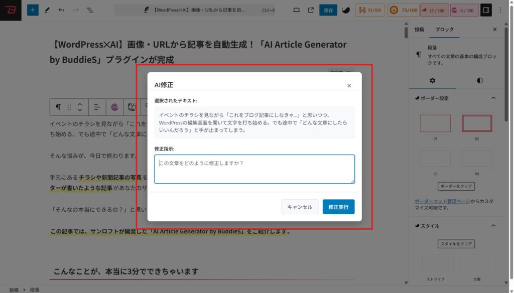Click the 段落 breadcrumb in the footer
Screen dimensions: 514x293
[35, 289]
